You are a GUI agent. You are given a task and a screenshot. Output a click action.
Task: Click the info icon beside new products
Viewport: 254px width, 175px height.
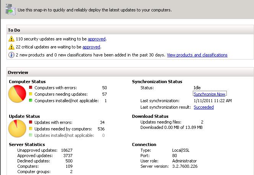pyautogui.click(x=11, y=55)
